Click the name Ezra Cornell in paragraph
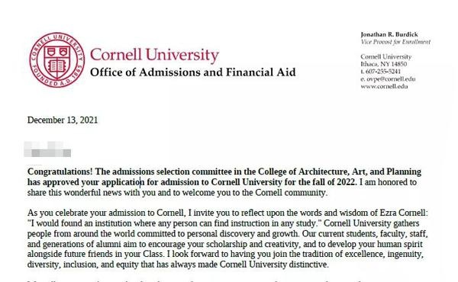The image size is (458, 282). tap(402, 213)
